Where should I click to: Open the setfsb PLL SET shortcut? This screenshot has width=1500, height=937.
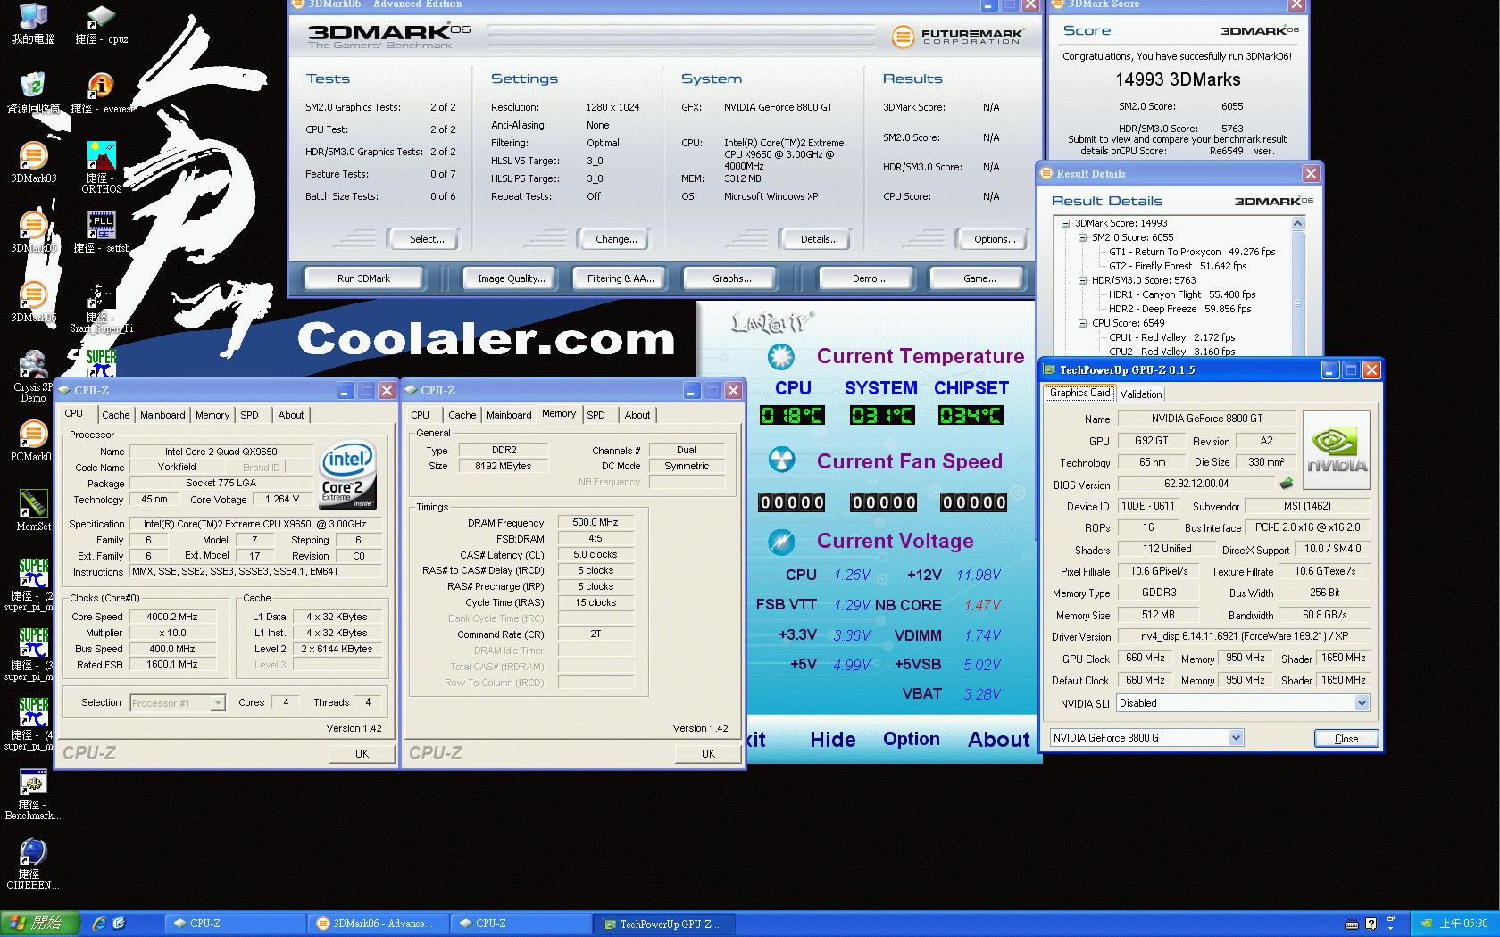point(101,232)
